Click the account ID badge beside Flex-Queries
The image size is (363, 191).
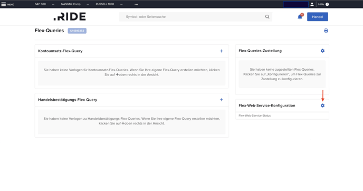click(x=77, y=31)
